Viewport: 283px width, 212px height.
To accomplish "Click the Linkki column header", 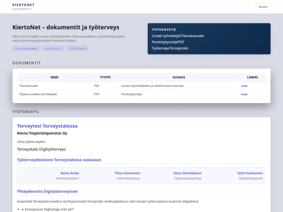I will (x=252, y=77).
